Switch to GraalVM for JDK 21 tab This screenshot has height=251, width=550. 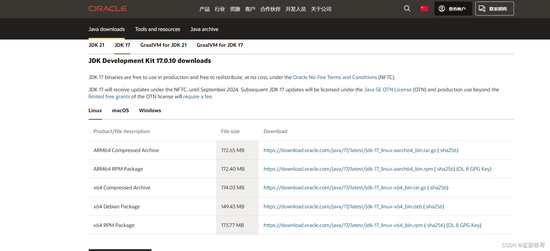(164, 45)
